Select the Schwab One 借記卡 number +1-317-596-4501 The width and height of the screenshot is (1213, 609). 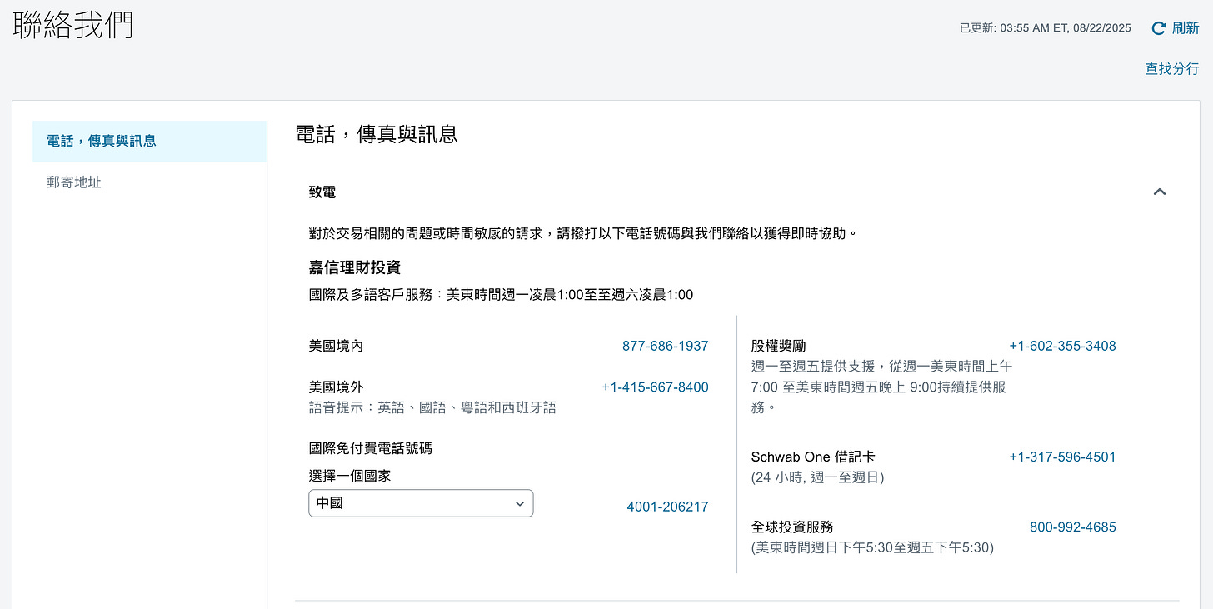coord(1062,456)
